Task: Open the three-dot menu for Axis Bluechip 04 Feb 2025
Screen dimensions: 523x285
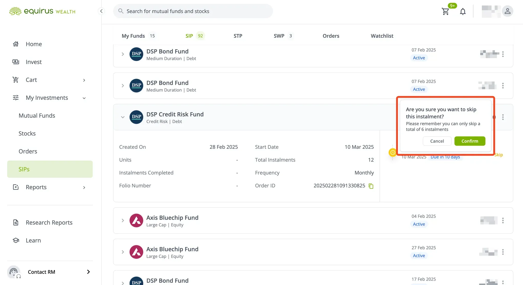Action: coord(503,220)
